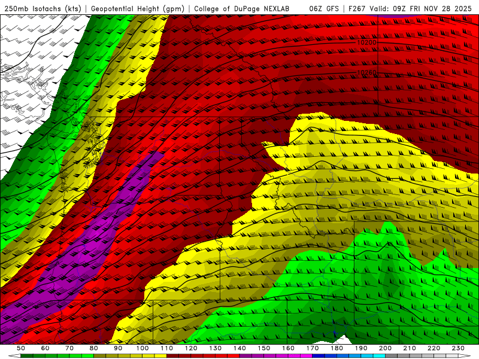Click the '250mb Isotachs (kts)' title text
479x359 pixels.
tap(43, 9)
